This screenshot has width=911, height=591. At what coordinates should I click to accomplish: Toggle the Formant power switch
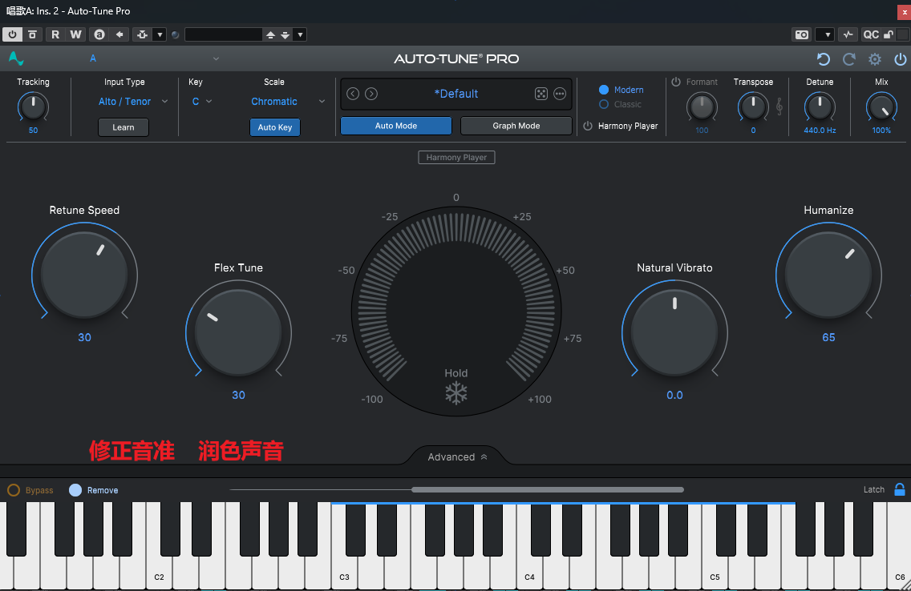(x=676, y=82)
